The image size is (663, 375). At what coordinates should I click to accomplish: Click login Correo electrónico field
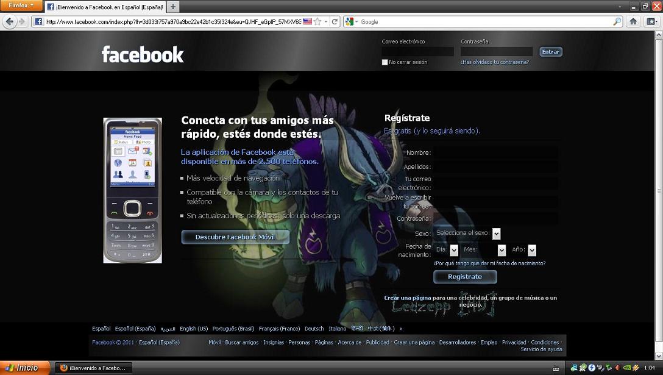point(418,52)
